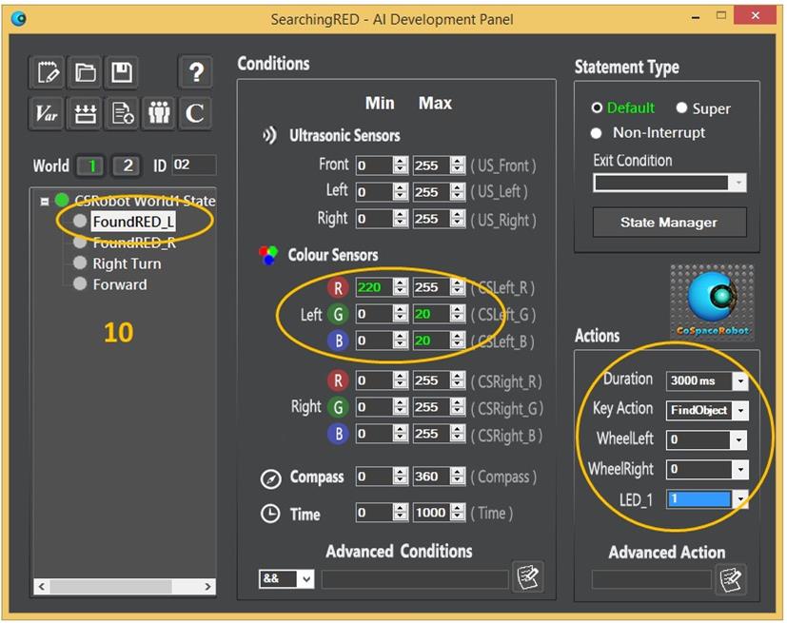Click the New file notepad icon
The image size is (787, 623).
(x=47, y=71)
